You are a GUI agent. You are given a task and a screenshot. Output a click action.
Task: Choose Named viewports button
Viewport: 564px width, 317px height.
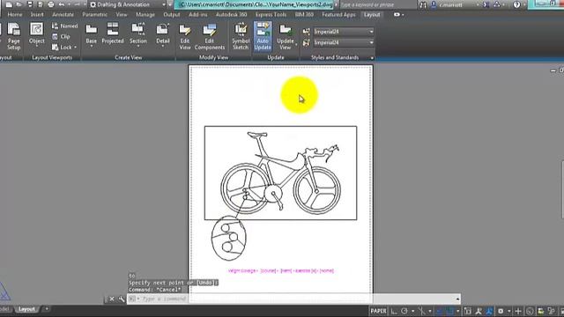pyautogui.click(x=64, y=26)
